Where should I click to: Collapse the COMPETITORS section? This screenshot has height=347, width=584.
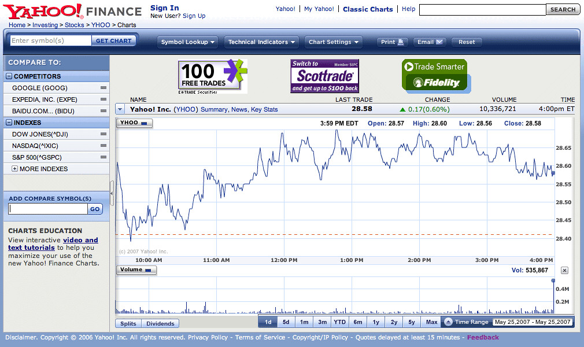point(9,76)
